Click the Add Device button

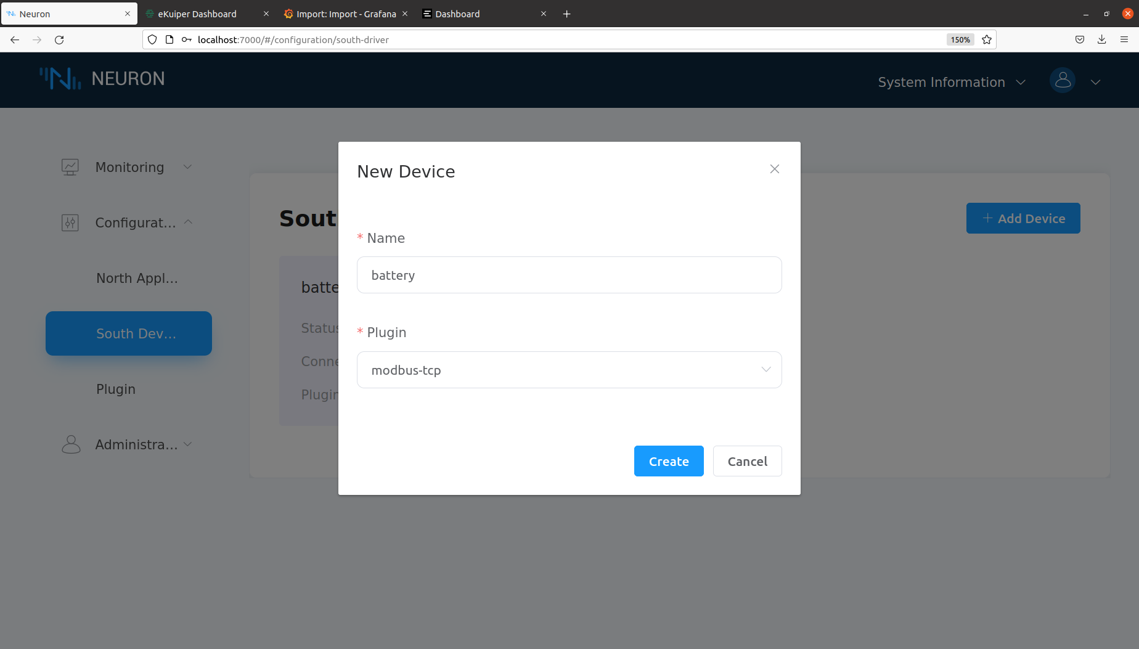pyautogui.click(x=1023, y=218)
